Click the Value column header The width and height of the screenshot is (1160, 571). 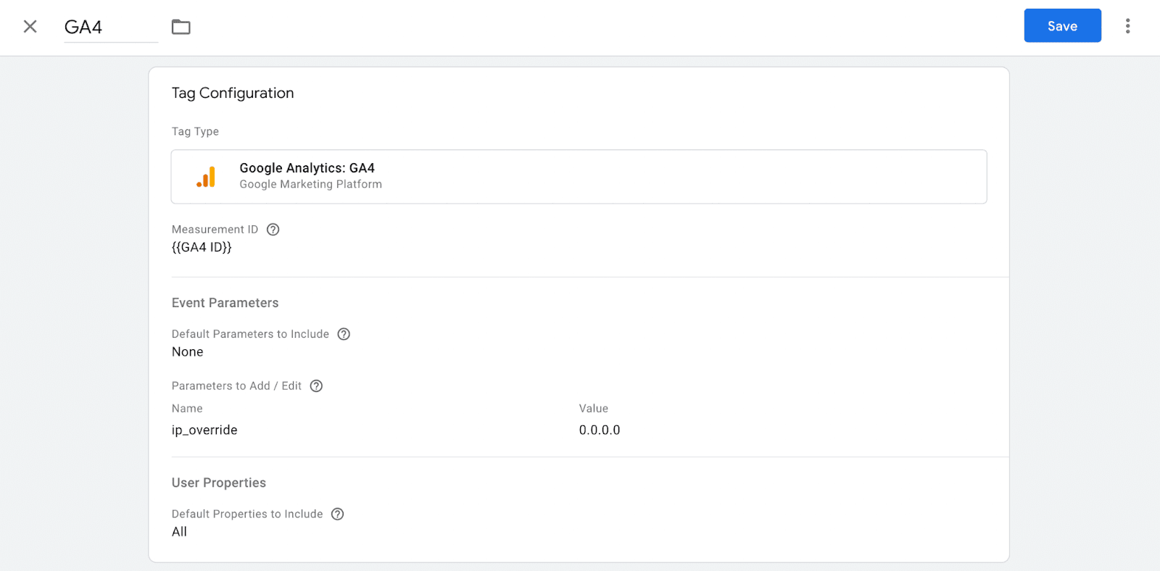click(x=594, y=409)
